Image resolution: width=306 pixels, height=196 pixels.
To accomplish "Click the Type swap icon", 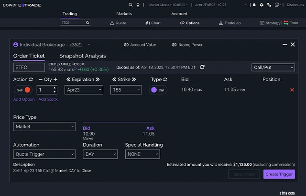I will (x=165, y=80).
